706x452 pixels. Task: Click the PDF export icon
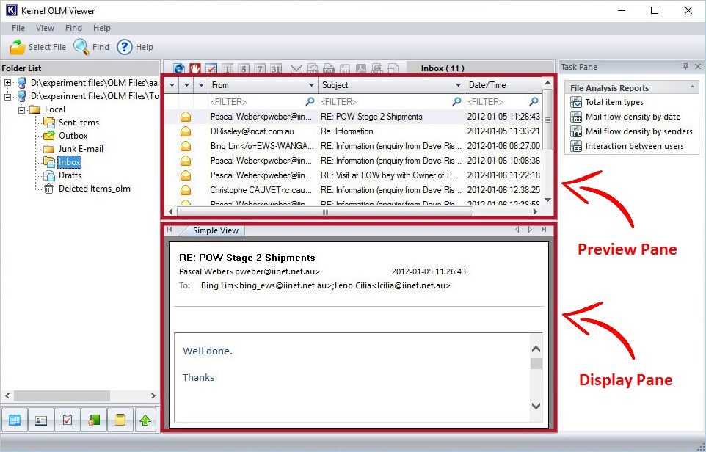(361, 68)
